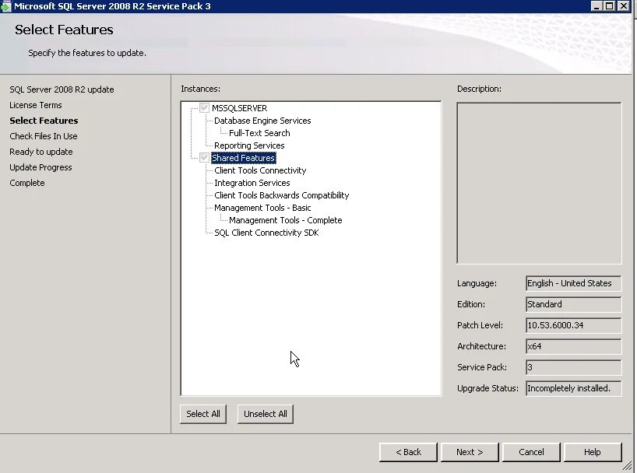
Task: Cancel the service pack setup
Action: pos(531,452)
